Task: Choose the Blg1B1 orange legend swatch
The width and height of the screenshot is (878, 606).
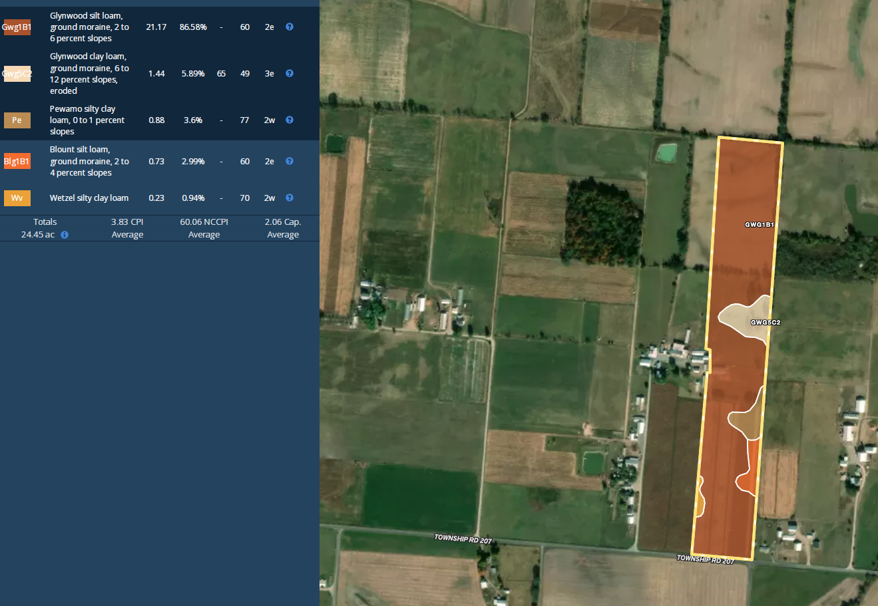Action: coord(17,162)
